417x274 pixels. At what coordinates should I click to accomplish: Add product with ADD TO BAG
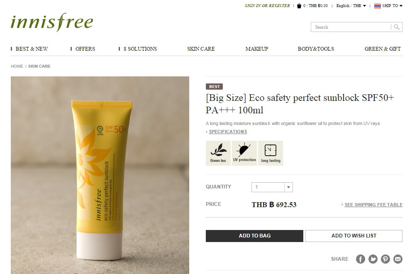(254, 236)
